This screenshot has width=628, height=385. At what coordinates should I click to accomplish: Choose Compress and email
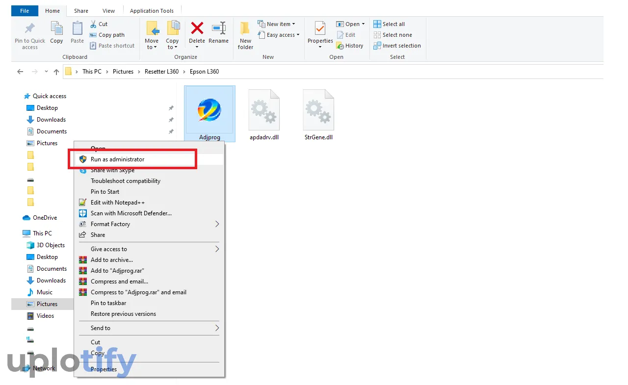150,282
